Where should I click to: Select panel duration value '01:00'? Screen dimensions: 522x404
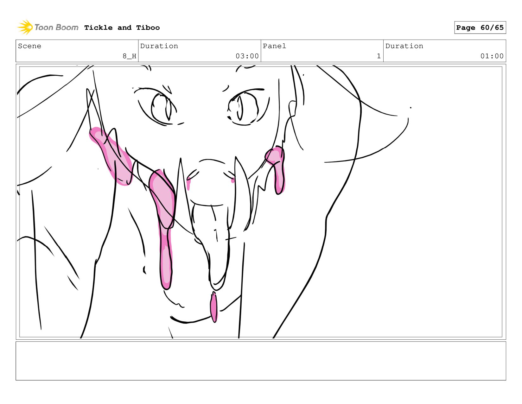492,56
